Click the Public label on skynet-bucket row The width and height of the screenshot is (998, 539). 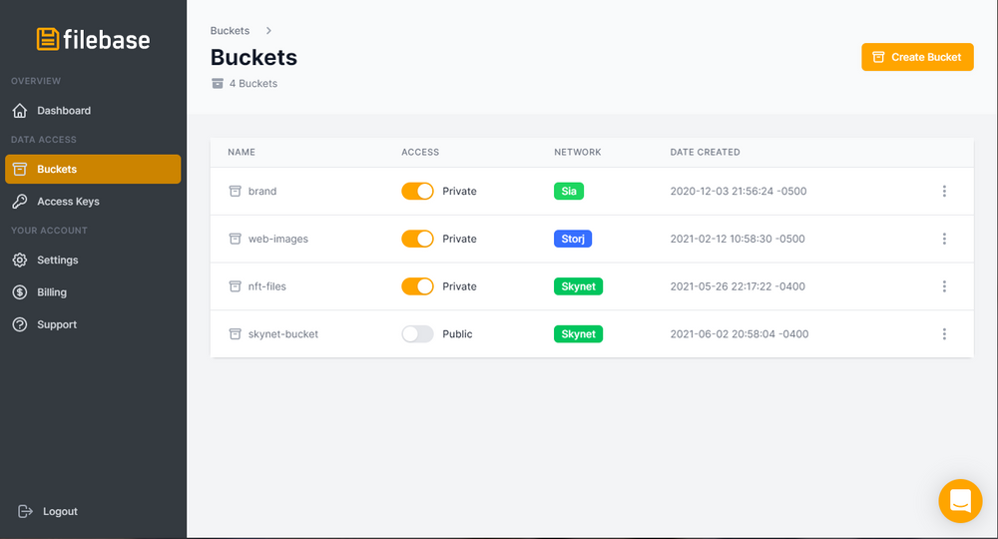[458, 334]
